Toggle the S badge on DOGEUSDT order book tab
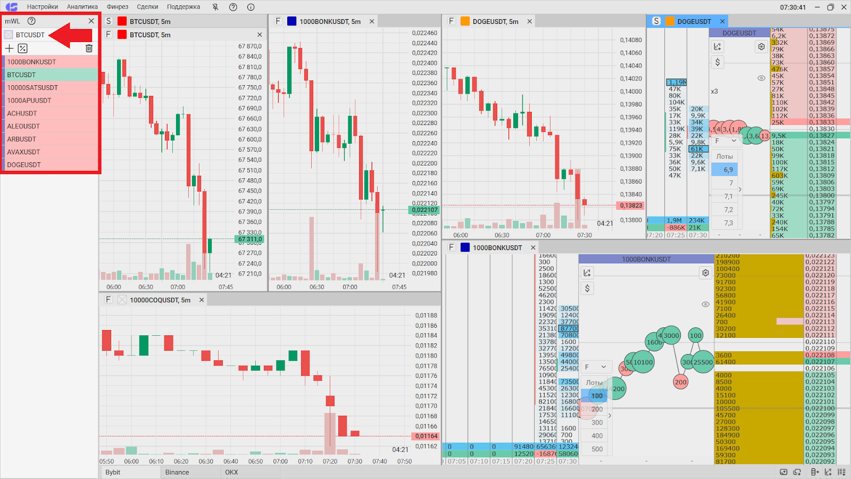 click(656, 21)
